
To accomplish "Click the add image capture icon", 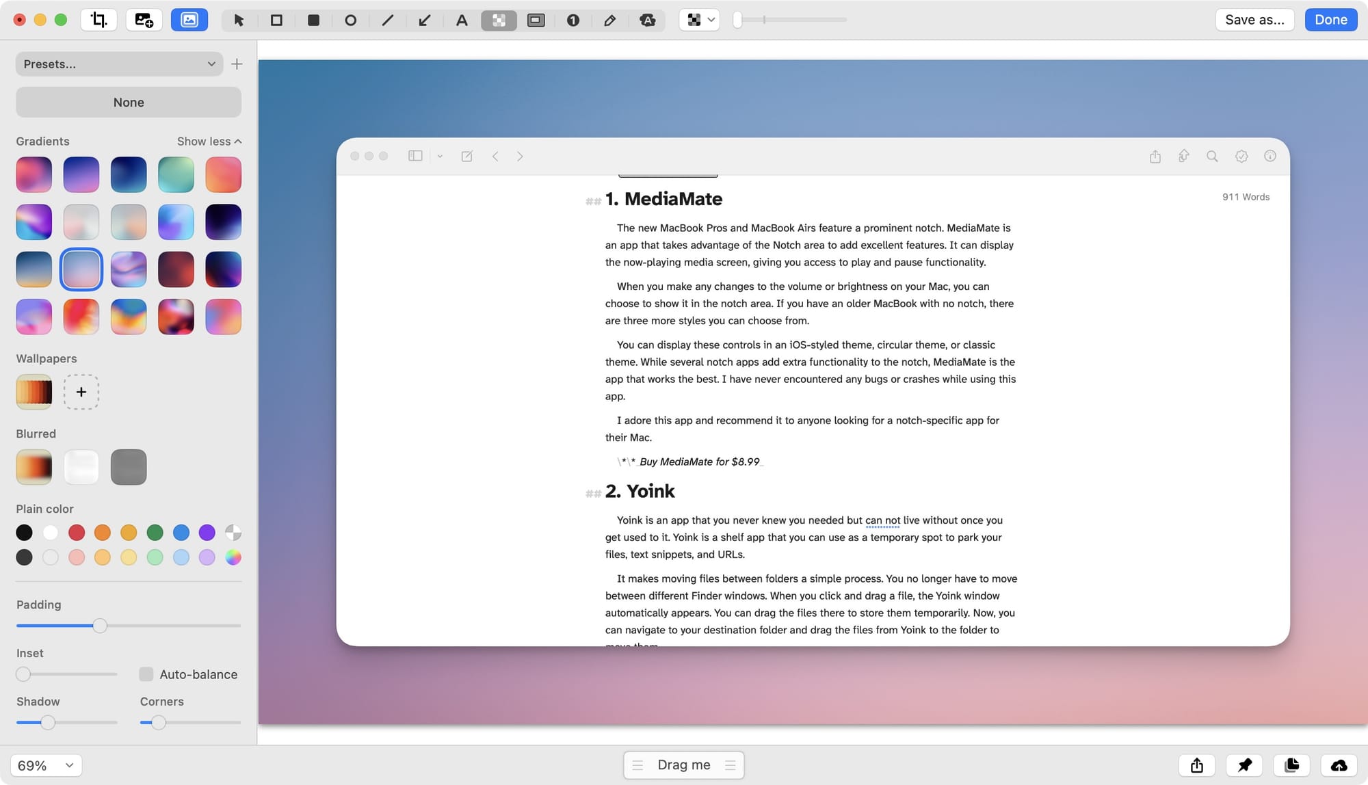I will coord(144,20).
